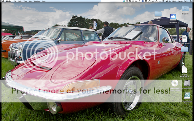Open the Finder menu
Image resolution: width=194 pixels, height=121 pixels.
coord(9,1)
